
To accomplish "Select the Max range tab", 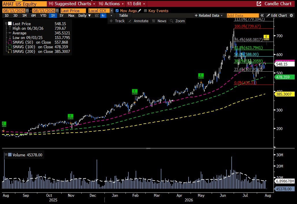I will click(71, 16).
